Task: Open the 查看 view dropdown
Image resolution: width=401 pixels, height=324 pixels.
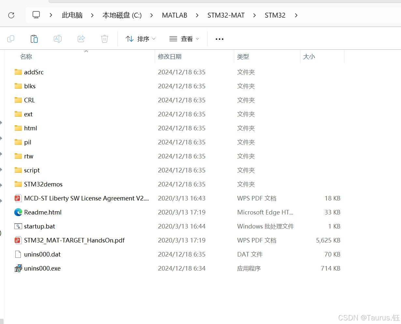Action: 184,39
